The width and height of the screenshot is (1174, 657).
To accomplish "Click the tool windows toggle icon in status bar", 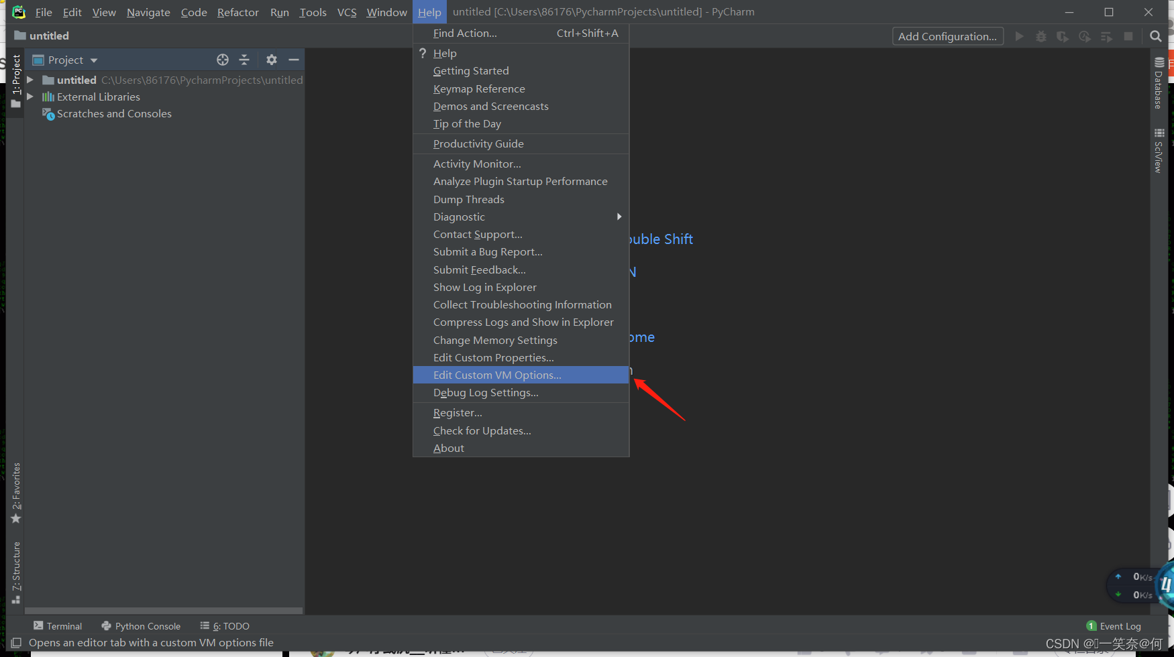I will 16,643.
